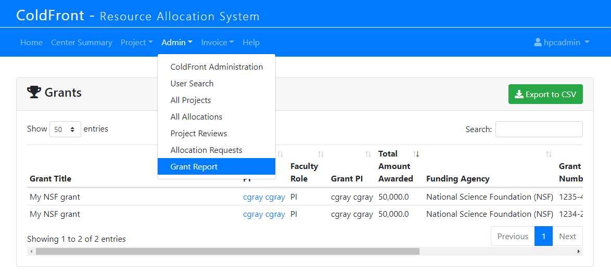Screen dimensions: 611x274
Task: Select ColdFront Administration from Admin menu
Action: pyautogui.click(x=217, y=67)
